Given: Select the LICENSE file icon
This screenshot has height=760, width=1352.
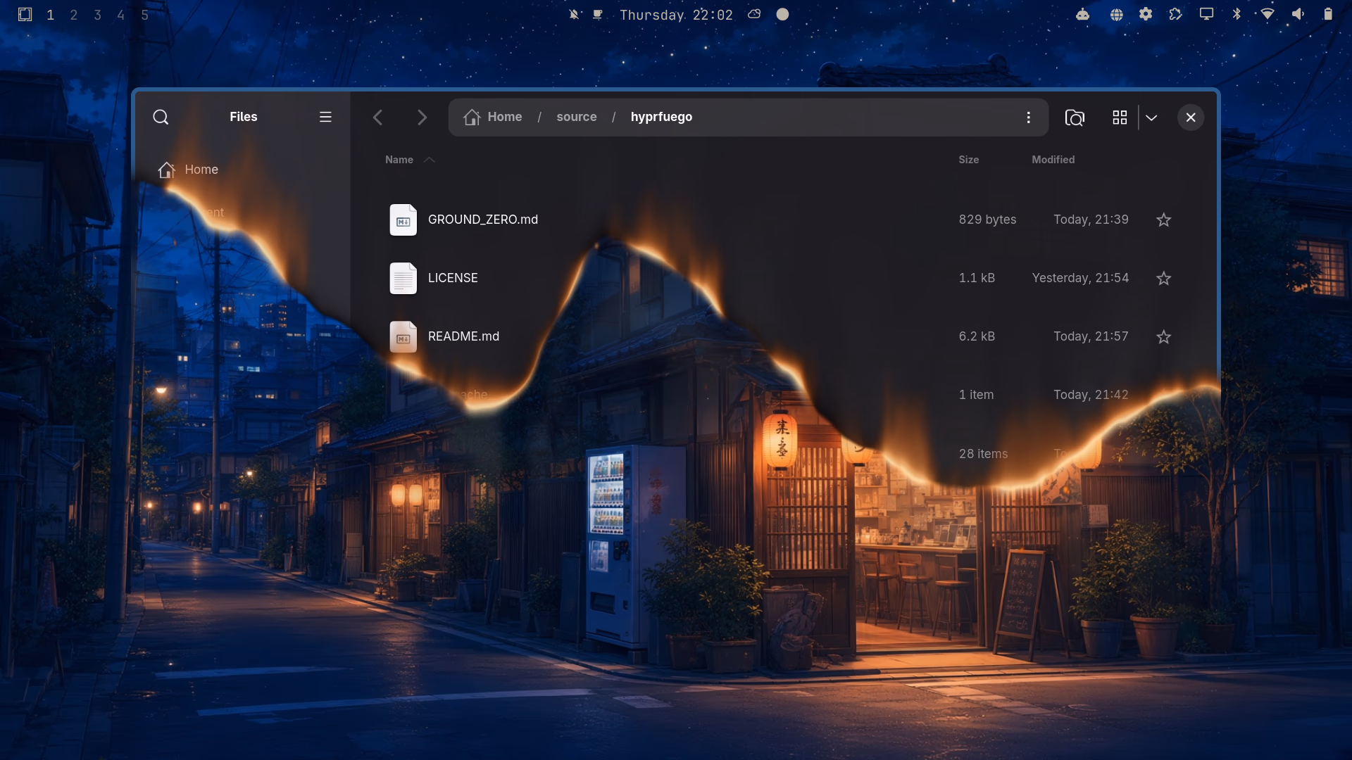Looking at the screenshot, I should [403, 279].
